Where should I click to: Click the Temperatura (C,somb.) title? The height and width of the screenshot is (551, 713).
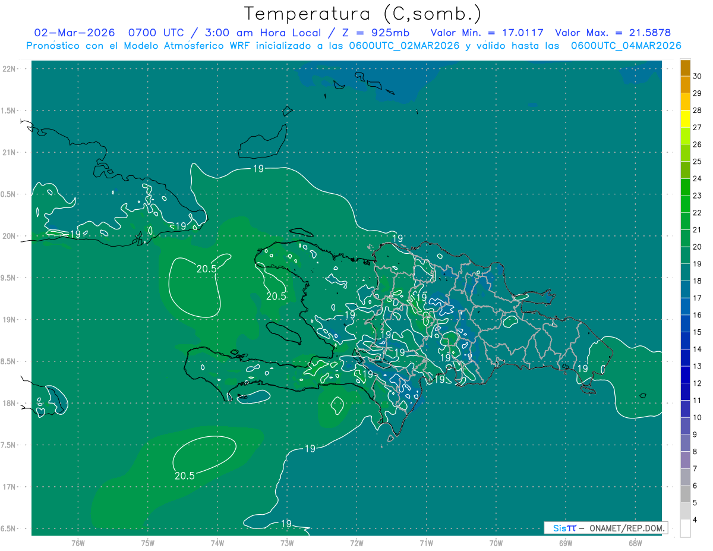362,14
